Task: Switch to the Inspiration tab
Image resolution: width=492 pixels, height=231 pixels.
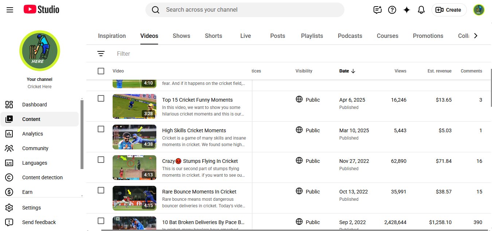Action: click(112, 36)
